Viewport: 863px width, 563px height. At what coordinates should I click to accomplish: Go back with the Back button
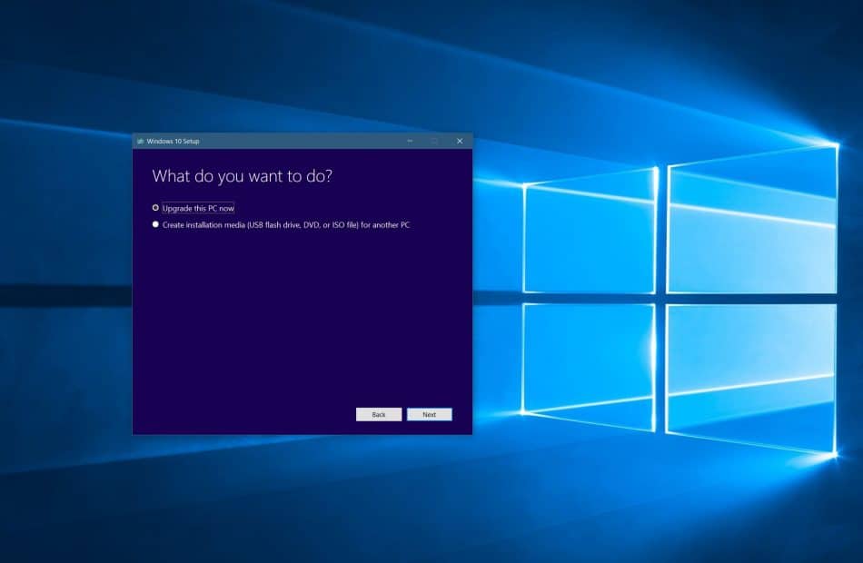coord(379,414)
